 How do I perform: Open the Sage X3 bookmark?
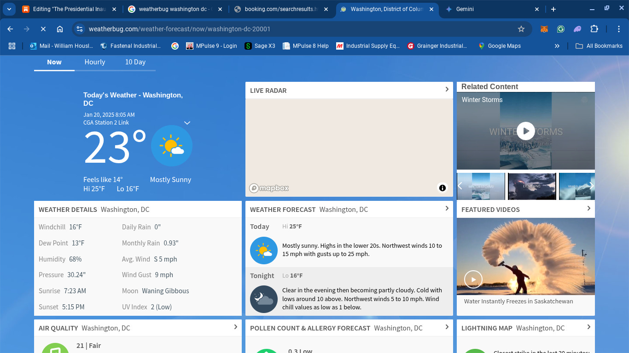click(260, 46)
